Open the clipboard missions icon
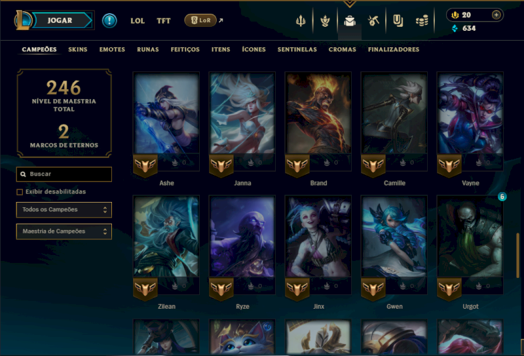This screenshot has width=524, height=356. coord(398,21)
